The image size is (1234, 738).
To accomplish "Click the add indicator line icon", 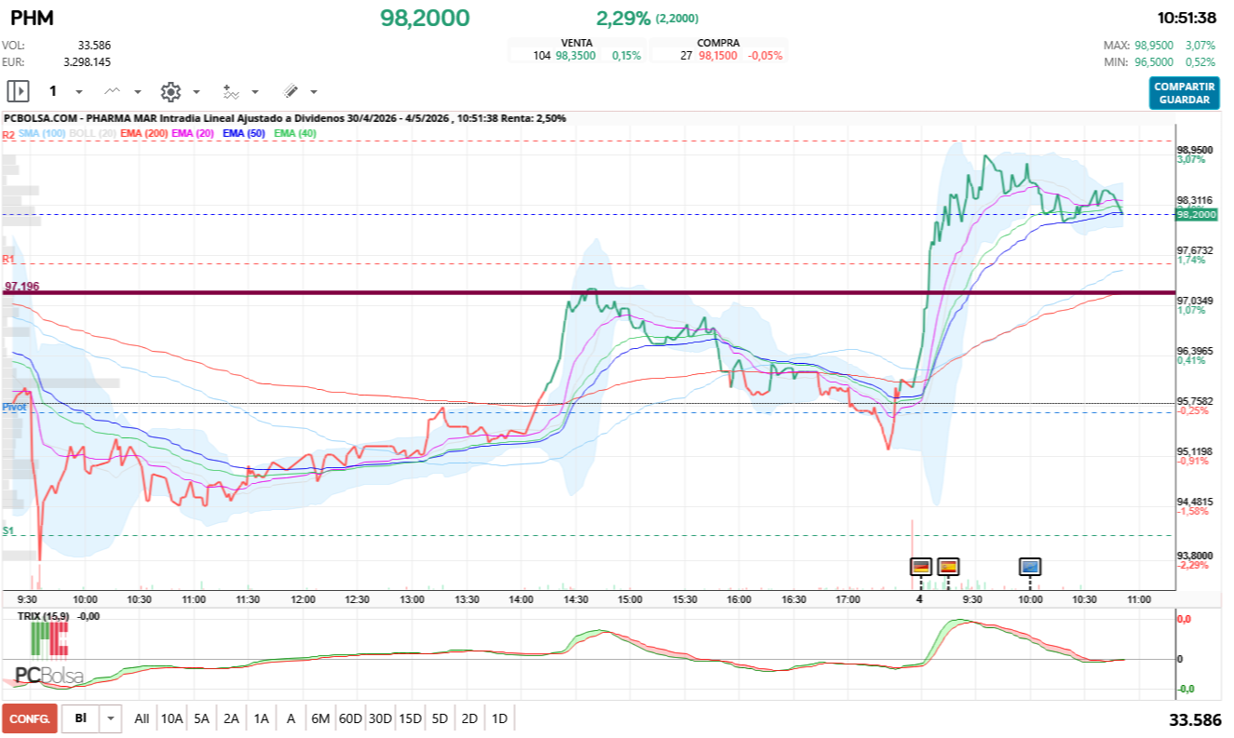I will click(x=231, y=91).
